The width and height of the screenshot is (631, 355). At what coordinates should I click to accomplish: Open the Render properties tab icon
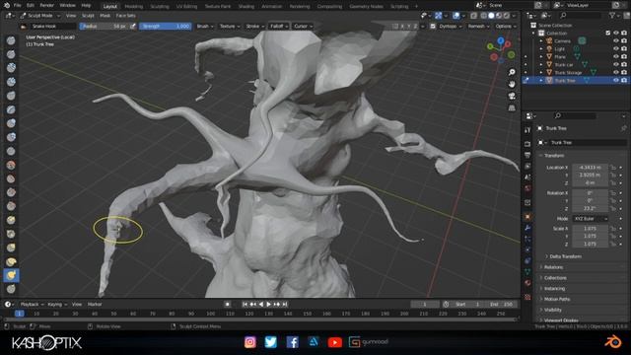(527, 144)
